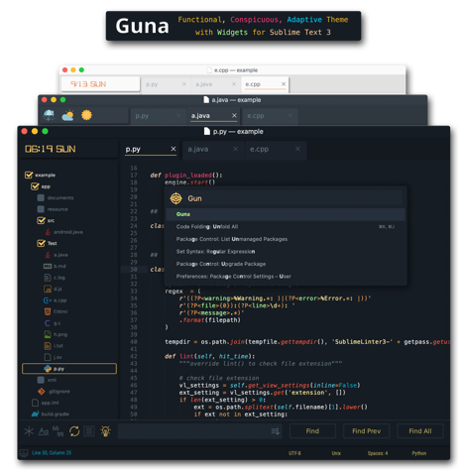The width and height of the screenshot is (466, 476).
Task: Expand the documents folder
Action: pos(41,197)
